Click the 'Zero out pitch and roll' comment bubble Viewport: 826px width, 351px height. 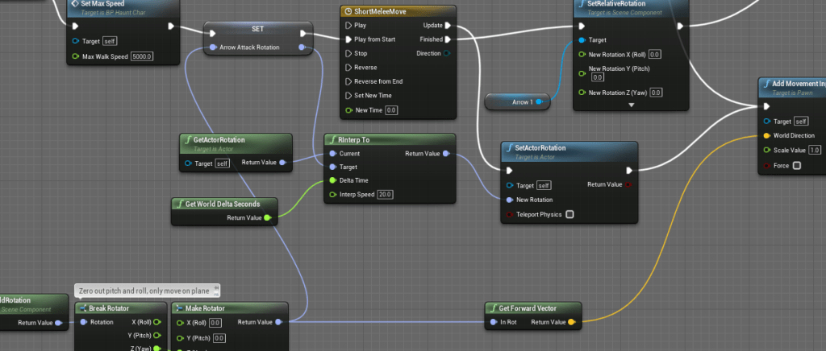[148, 291]
